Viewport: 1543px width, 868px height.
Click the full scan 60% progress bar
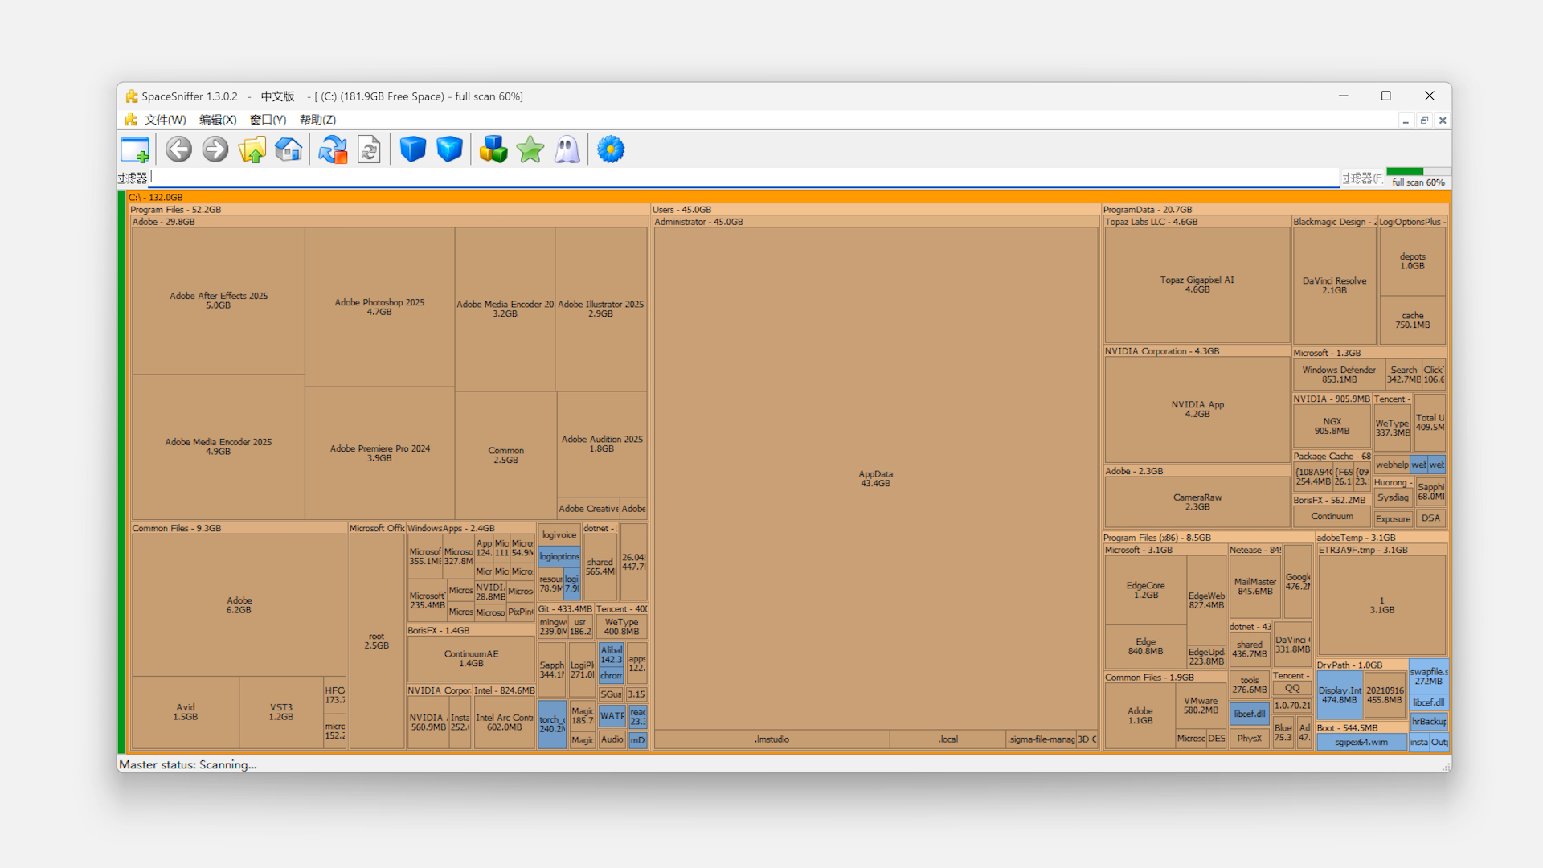[1418, 172]
